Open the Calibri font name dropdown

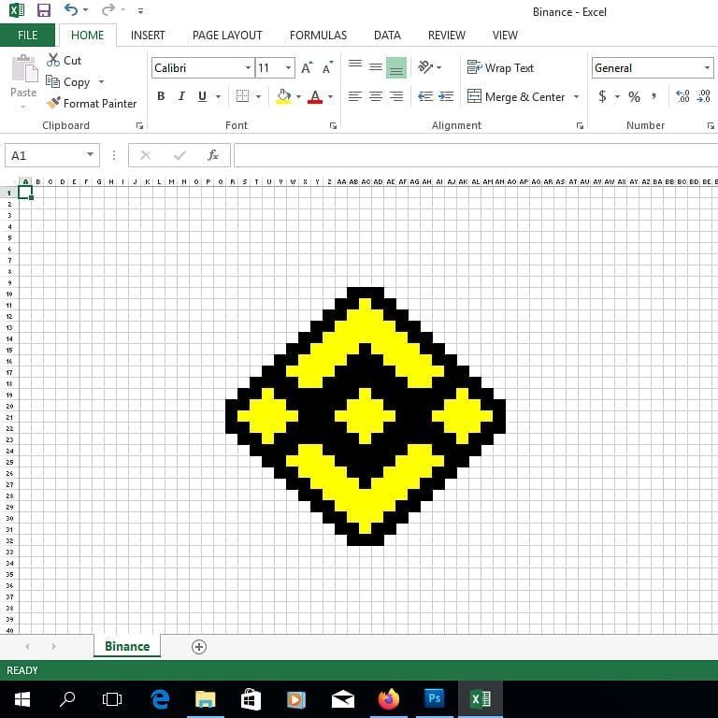point(248,67)
